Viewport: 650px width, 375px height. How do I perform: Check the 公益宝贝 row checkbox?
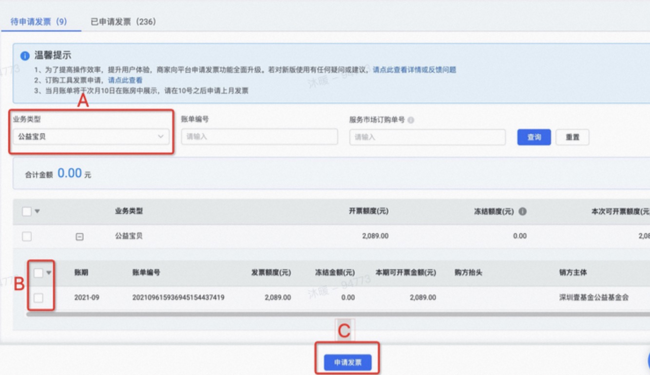[27, 236]
